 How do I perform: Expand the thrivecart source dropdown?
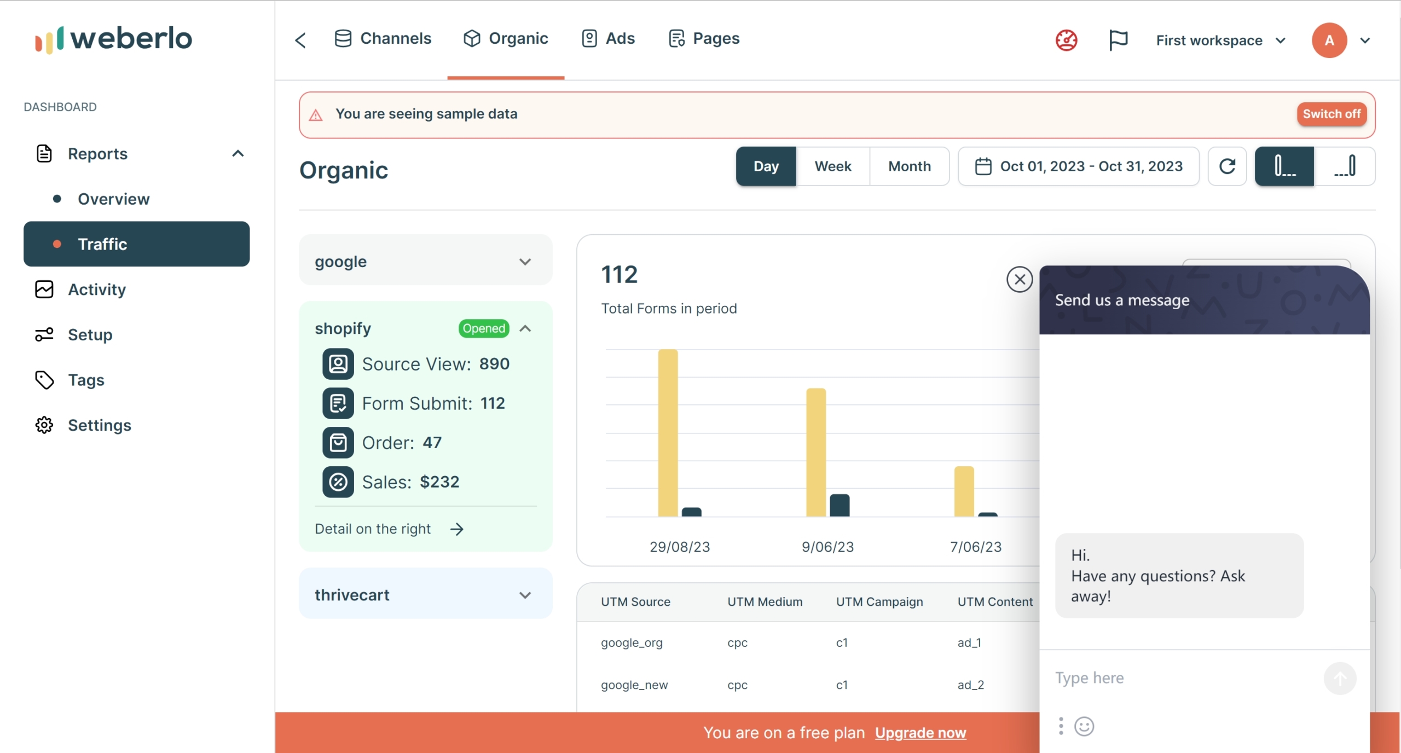524,594
